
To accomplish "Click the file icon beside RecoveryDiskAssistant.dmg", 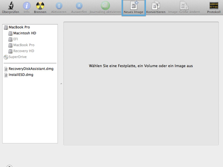I will coord(6,69).
